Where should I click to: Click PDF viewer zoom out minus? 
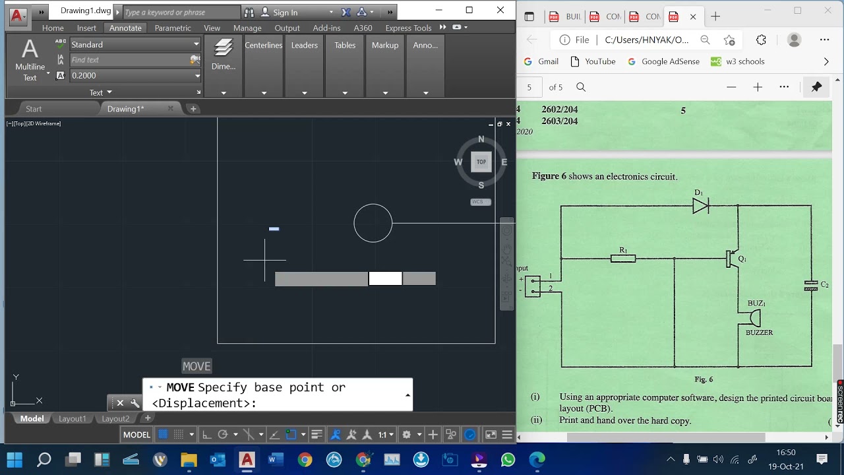731,87
